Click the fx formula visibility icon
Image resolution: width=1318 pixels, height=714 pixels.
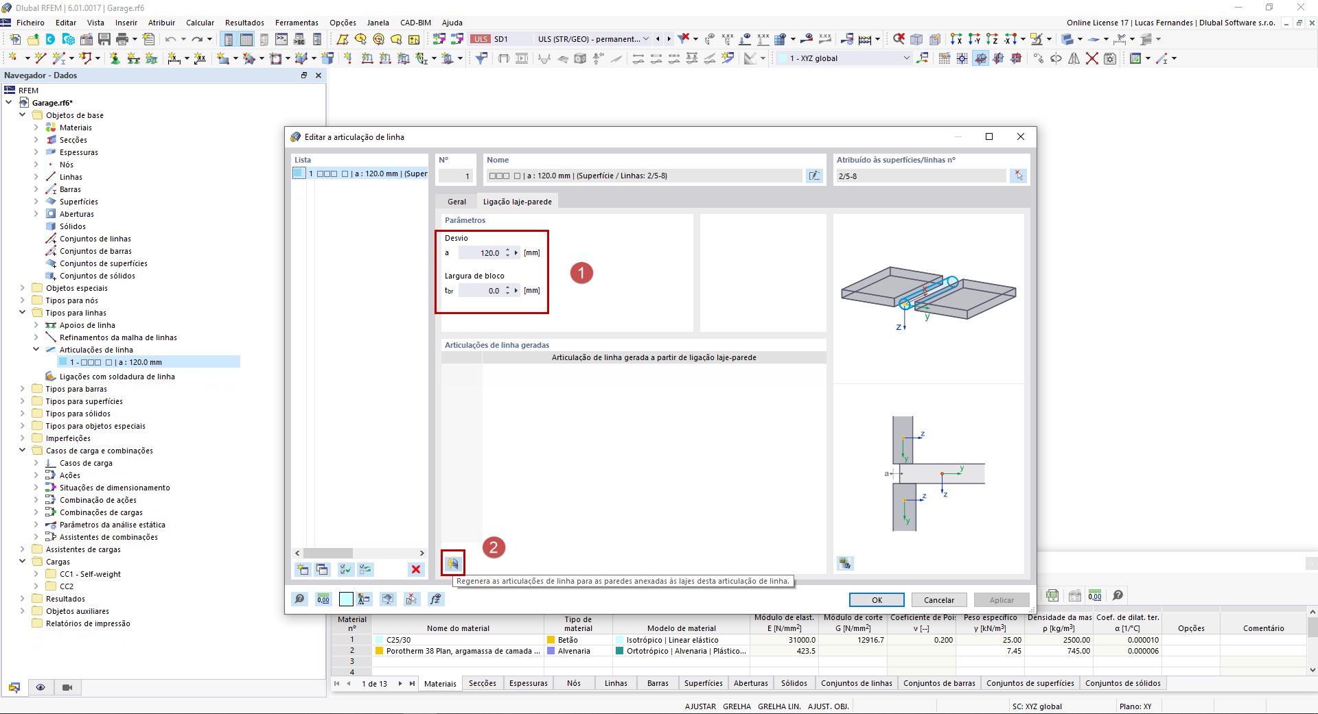(x=436, y=599)
